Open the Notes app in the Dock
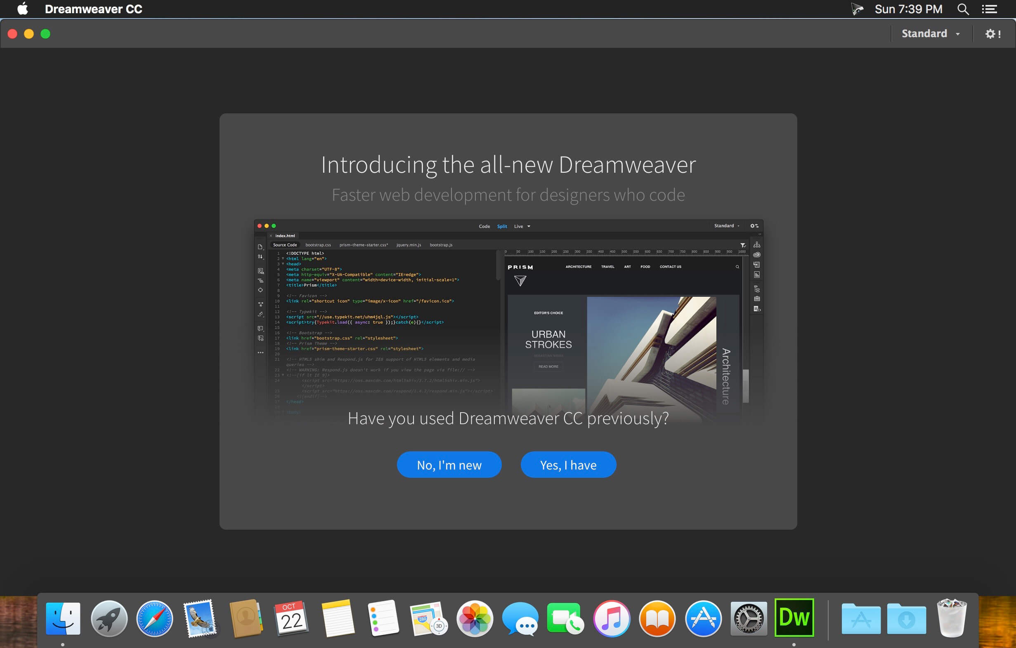Image resolution: width=1016 pixels, height=648 pixels. pos(338,618)
